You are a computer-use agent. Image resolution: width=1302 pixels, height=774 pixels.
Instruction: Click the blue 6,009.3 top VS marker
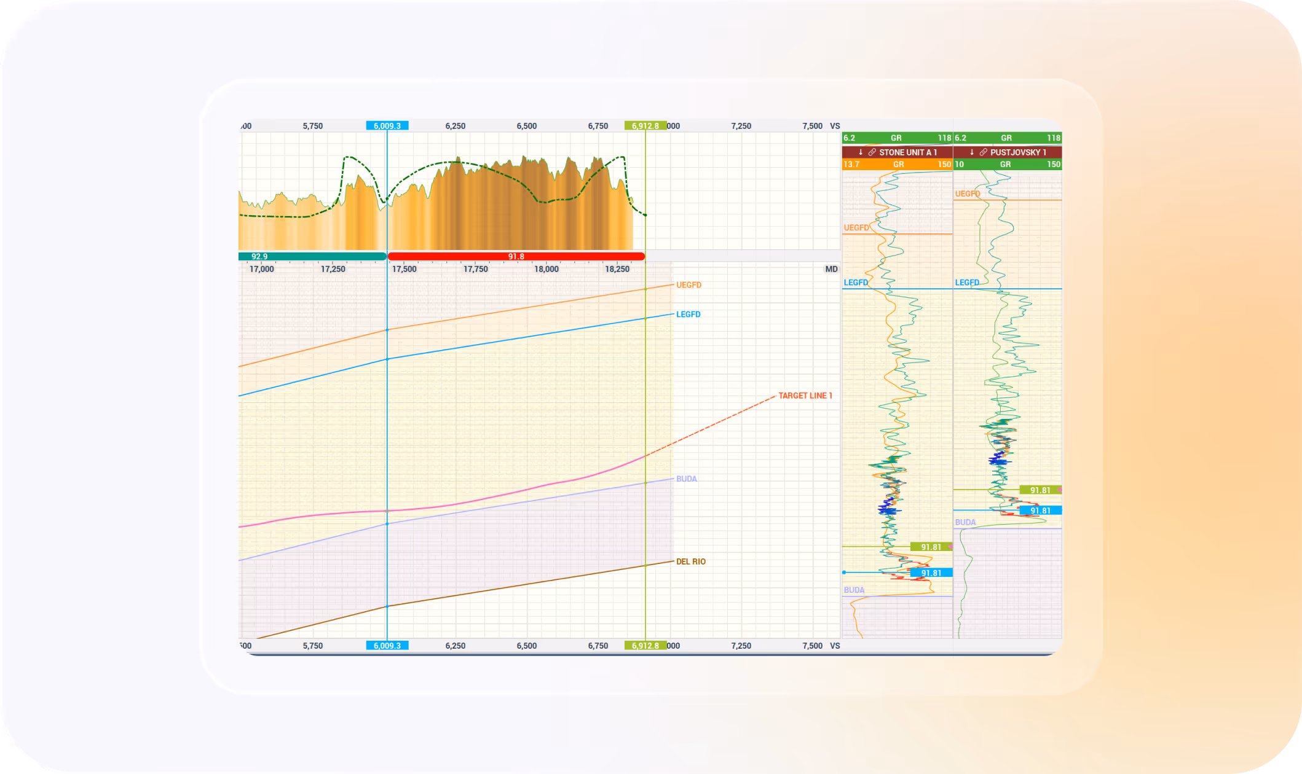(387, 125)
